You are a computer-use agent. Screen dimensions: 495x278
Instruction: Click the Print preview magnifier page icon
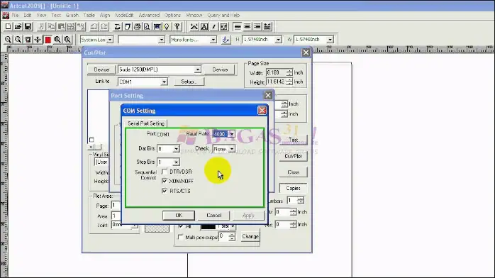(147, 27)
